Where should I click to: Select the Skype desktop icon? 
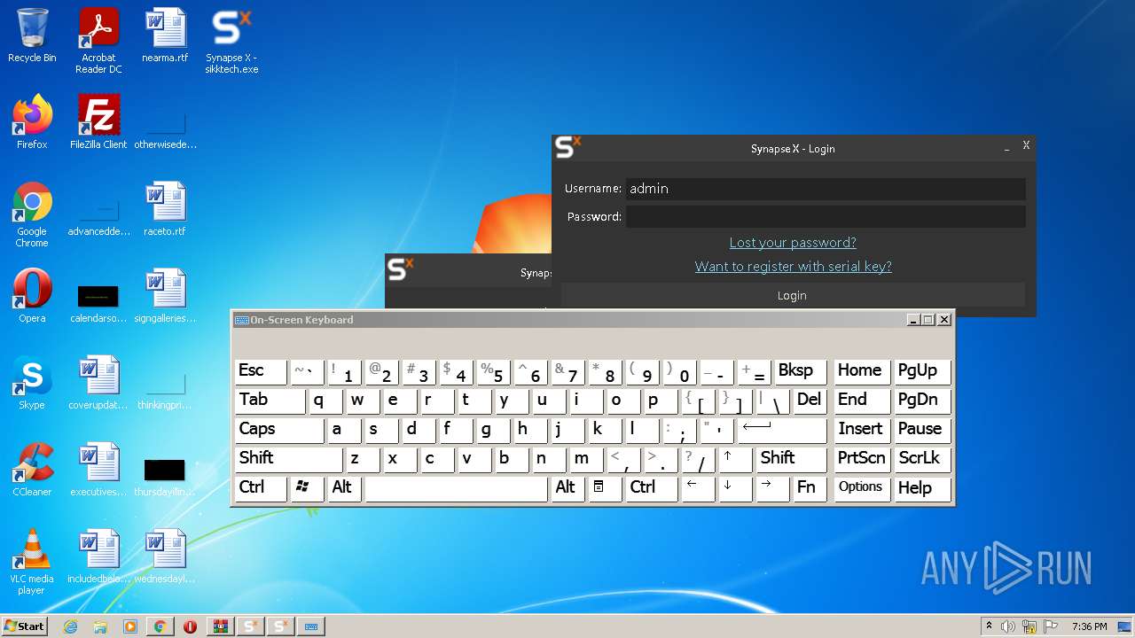click(32, 383)
